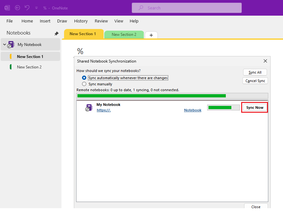This screenshot has width=283, height=216.
Task: Select New Section 2 in sidebar
Action: click(x=30, y=67)
